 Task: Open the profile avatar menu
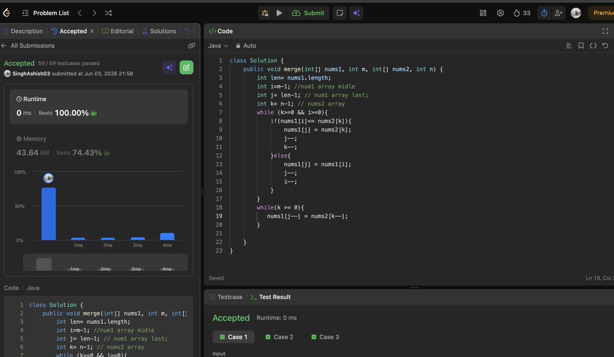coord(576,13)
